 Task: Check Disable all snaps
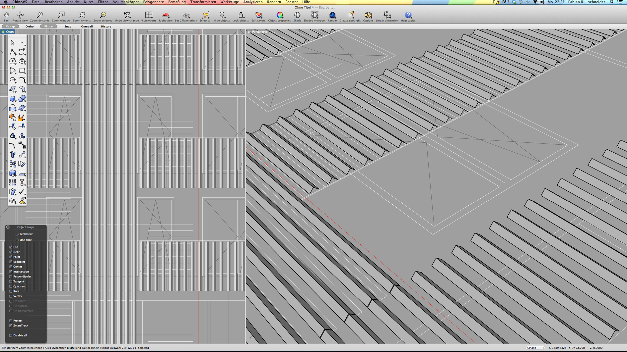pyautogui.click(x=11, y=335)
